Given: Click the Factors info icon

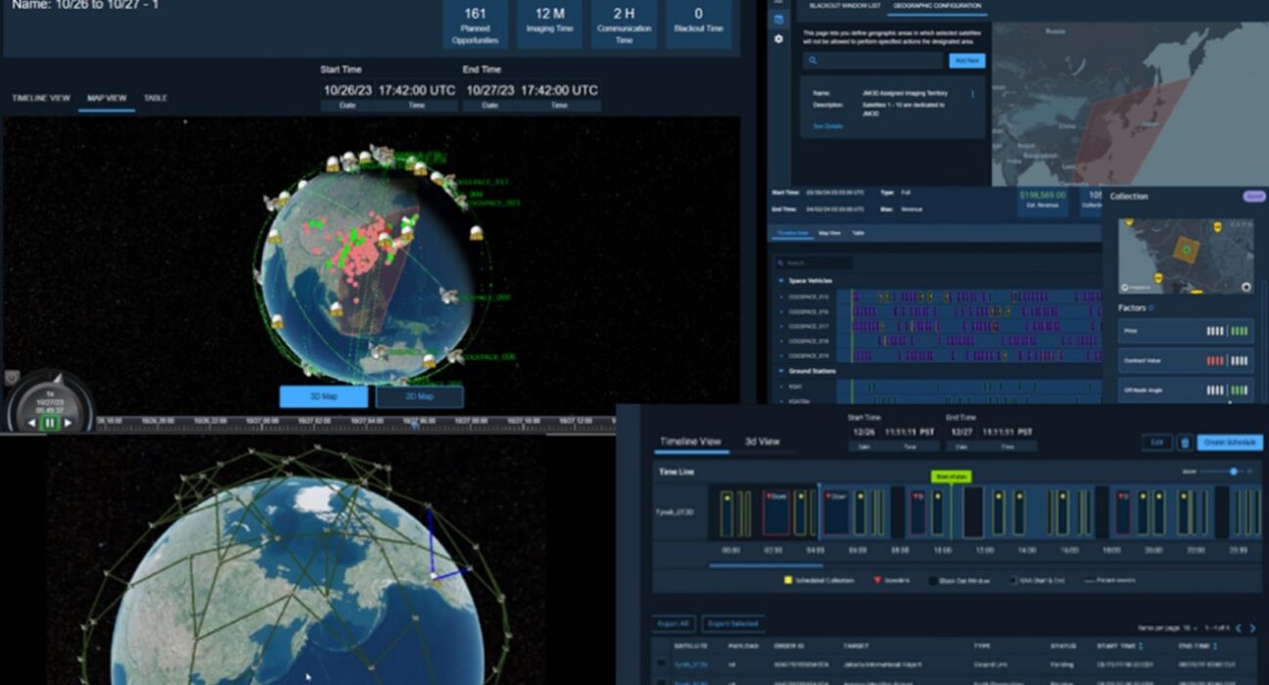Looking at the screenshot, I should [x=1151, y=307].
